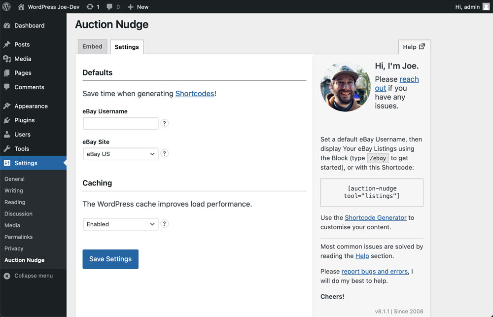
Task: Open Permalinks settings submenu item
Action: pyautogui.click(x=19, y=237)
